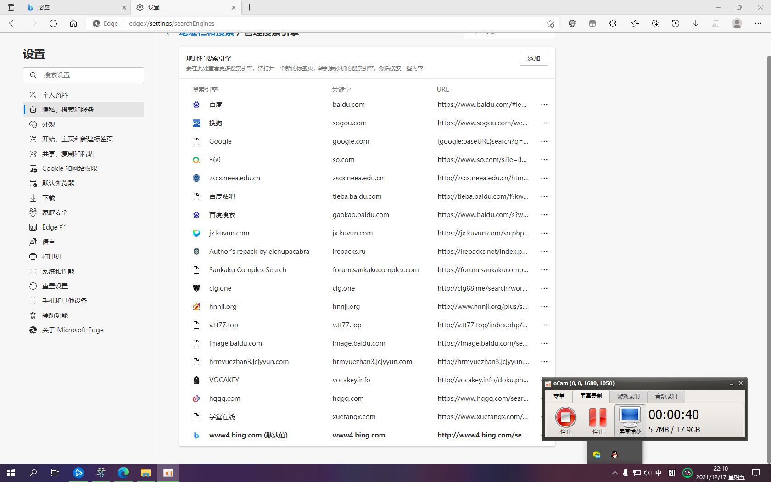Add this page to favorites star
Viewport: 771px width, 482px height.
(x=550, y=23)
